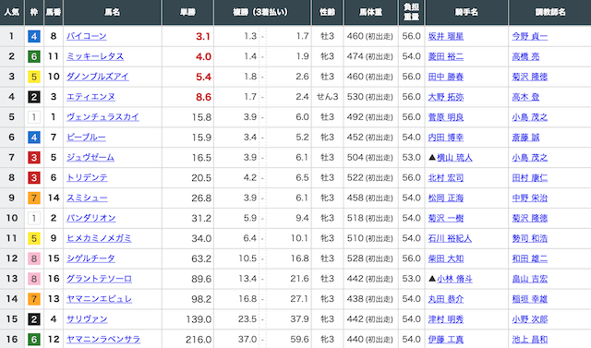View jockey 松岡 正海 profile
Image resolution: width=591 pixels, height=348 pixels.
(x=446, y=198)
